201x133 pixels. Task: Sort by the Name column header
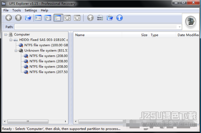(x=97, y=35)
